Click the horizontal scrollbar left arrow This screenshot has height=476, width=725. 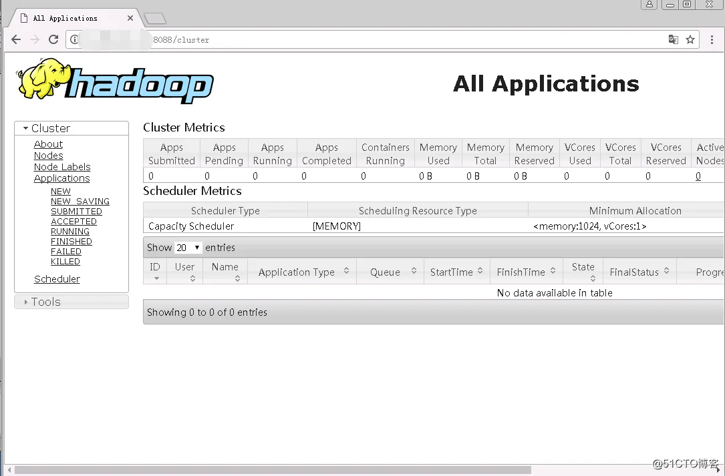click(9, 470)
